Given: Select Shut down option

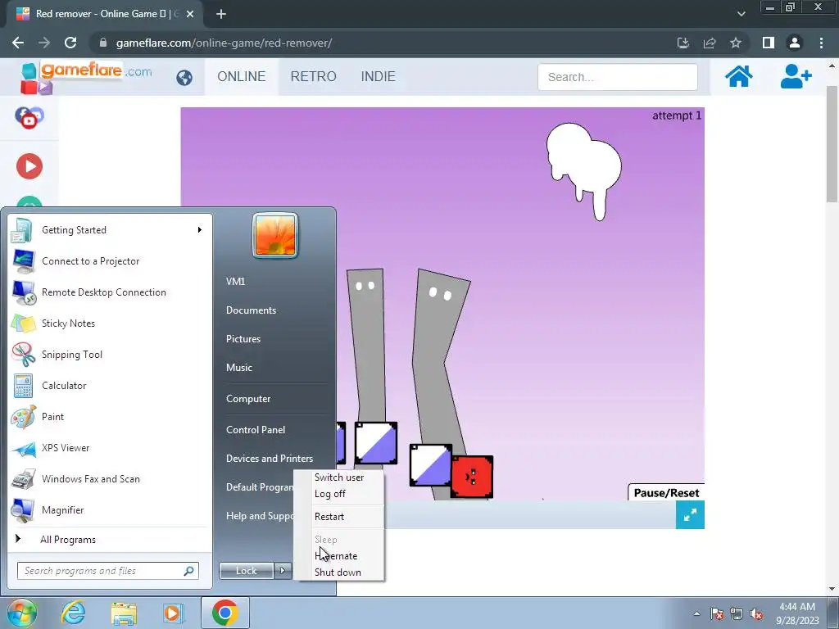Looking at the screenshot, I should (338, 572).
